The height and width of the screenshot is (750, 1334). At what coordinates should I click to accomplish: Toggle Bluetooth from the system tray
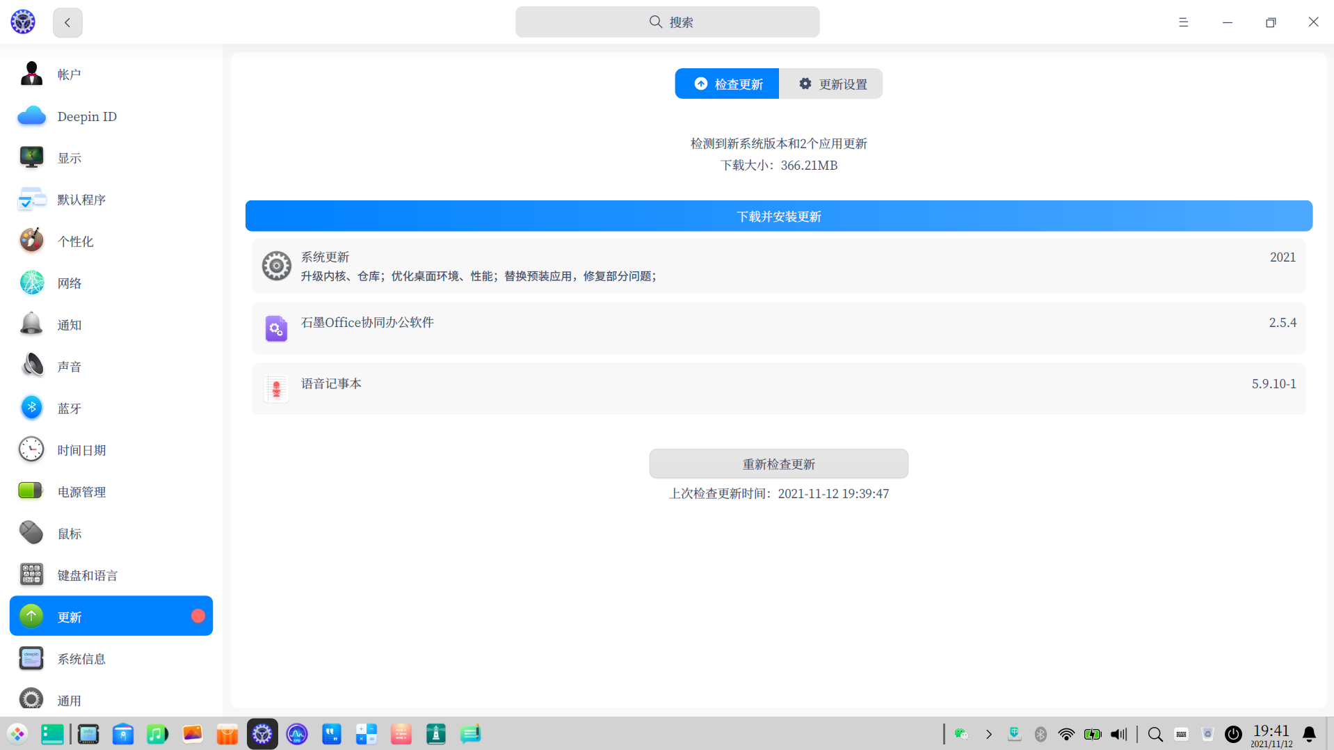[1040, 733]
